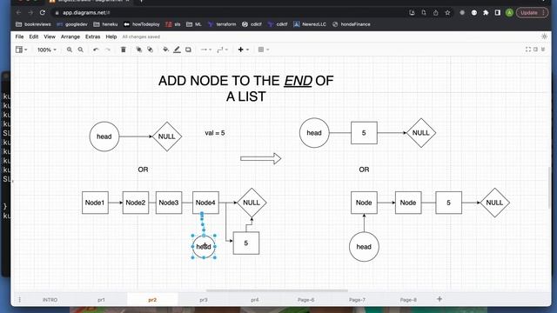
Task: Open Fill Color bucket tool
Action: click(165, 50)
